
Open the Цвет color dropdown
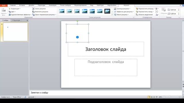(12, 12)
